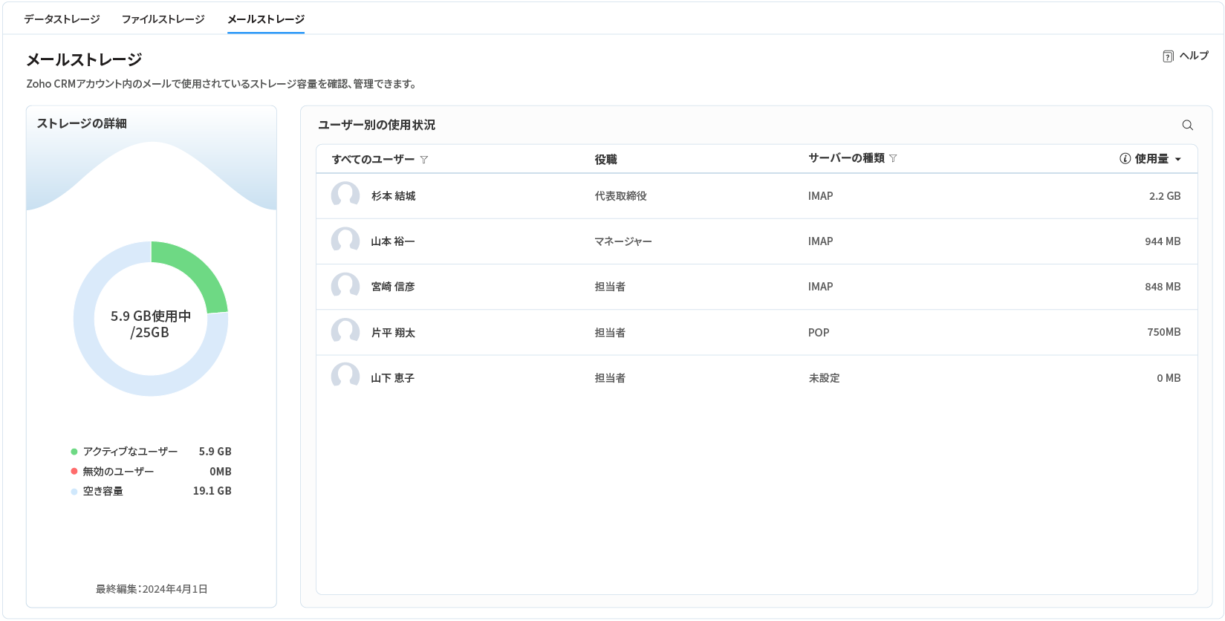Select the メールストレージ tab
Image resolution: width=1225 pixels, height=621 pixels.
point(266,19)
